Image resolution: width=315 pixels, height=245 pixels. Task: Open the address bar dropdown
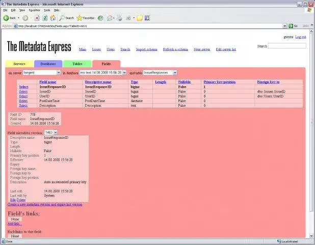tap(284, 26)
